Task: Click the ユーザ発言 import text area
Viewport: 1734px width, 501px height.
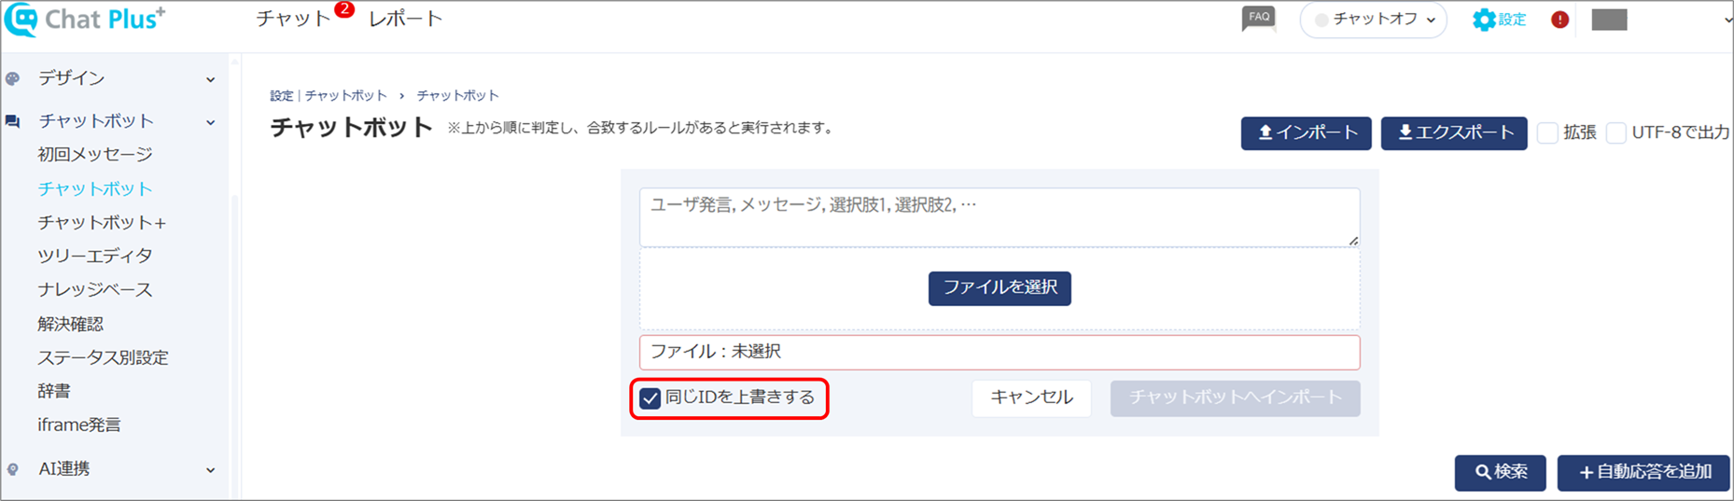Action: [1000, 217]
